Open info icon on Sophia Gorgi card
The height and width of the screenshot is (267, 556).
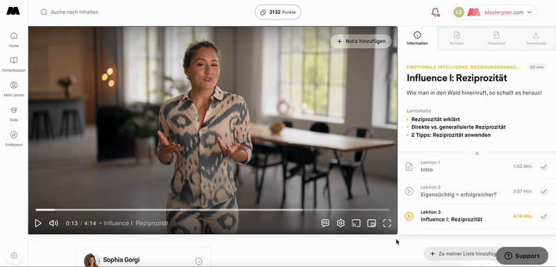[199, 261]
